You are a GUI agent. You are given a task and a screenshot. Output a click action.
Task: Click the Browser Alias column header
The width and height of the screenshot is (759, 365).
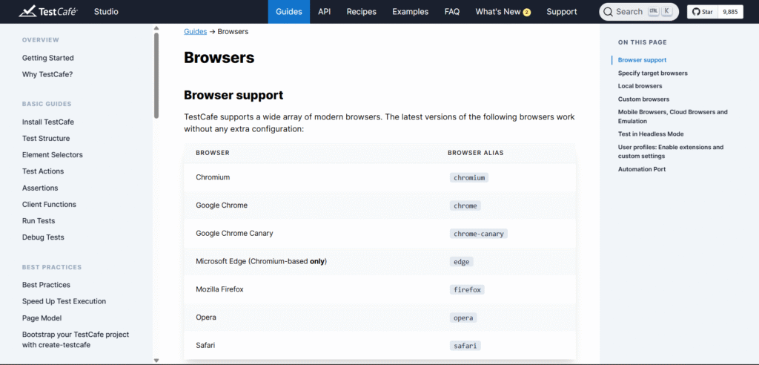pyautogui.click(x=475, y=153)
